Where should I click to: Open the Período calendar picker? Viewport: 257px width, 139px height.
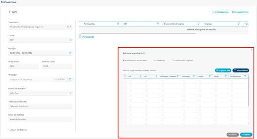click(70, 53)
